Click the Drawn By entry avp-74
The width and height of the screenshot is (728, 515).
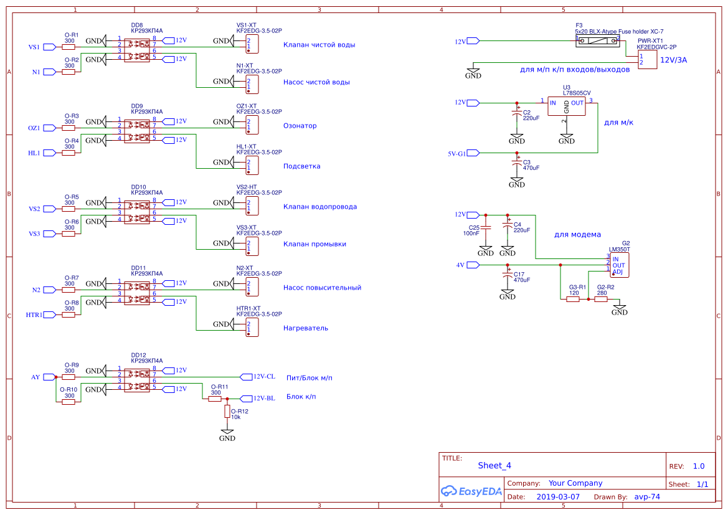pos(649,496)
